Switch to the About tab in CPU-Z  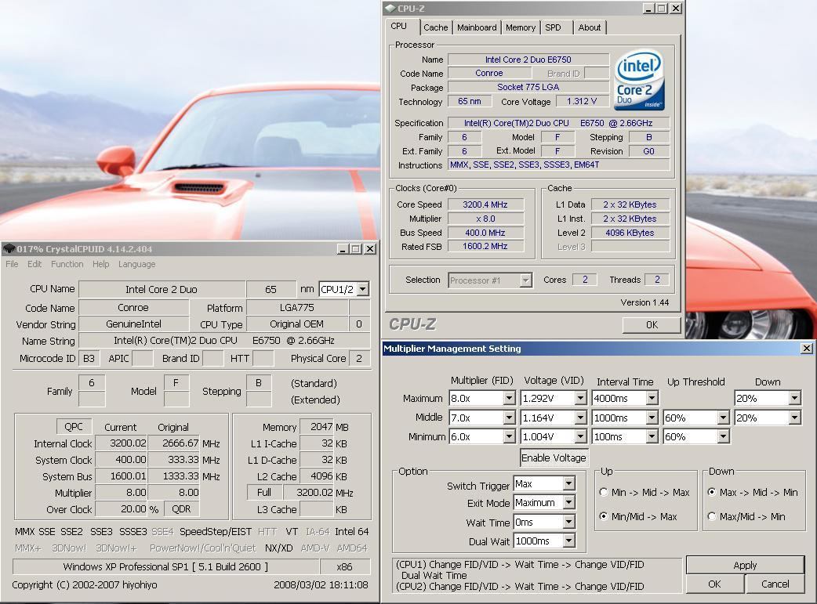[590, 27]
